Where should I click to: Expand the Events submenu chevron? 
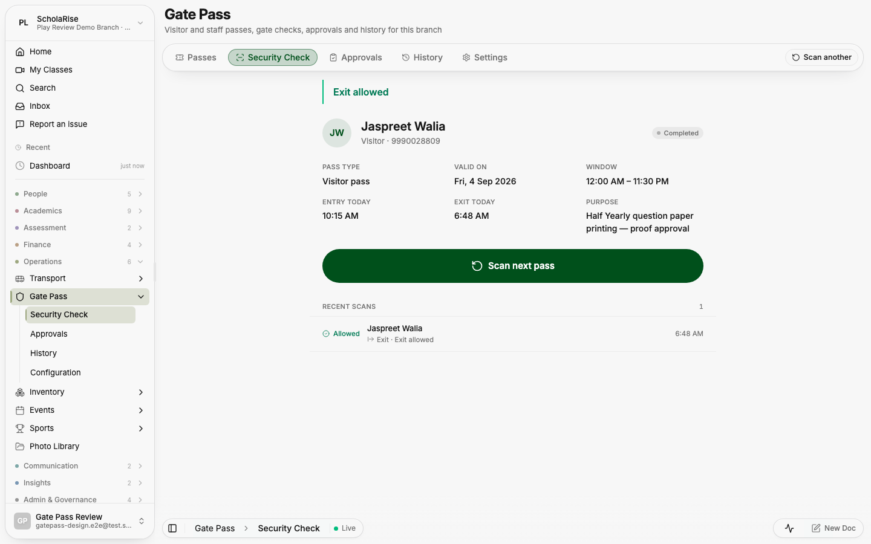point(141,410)
